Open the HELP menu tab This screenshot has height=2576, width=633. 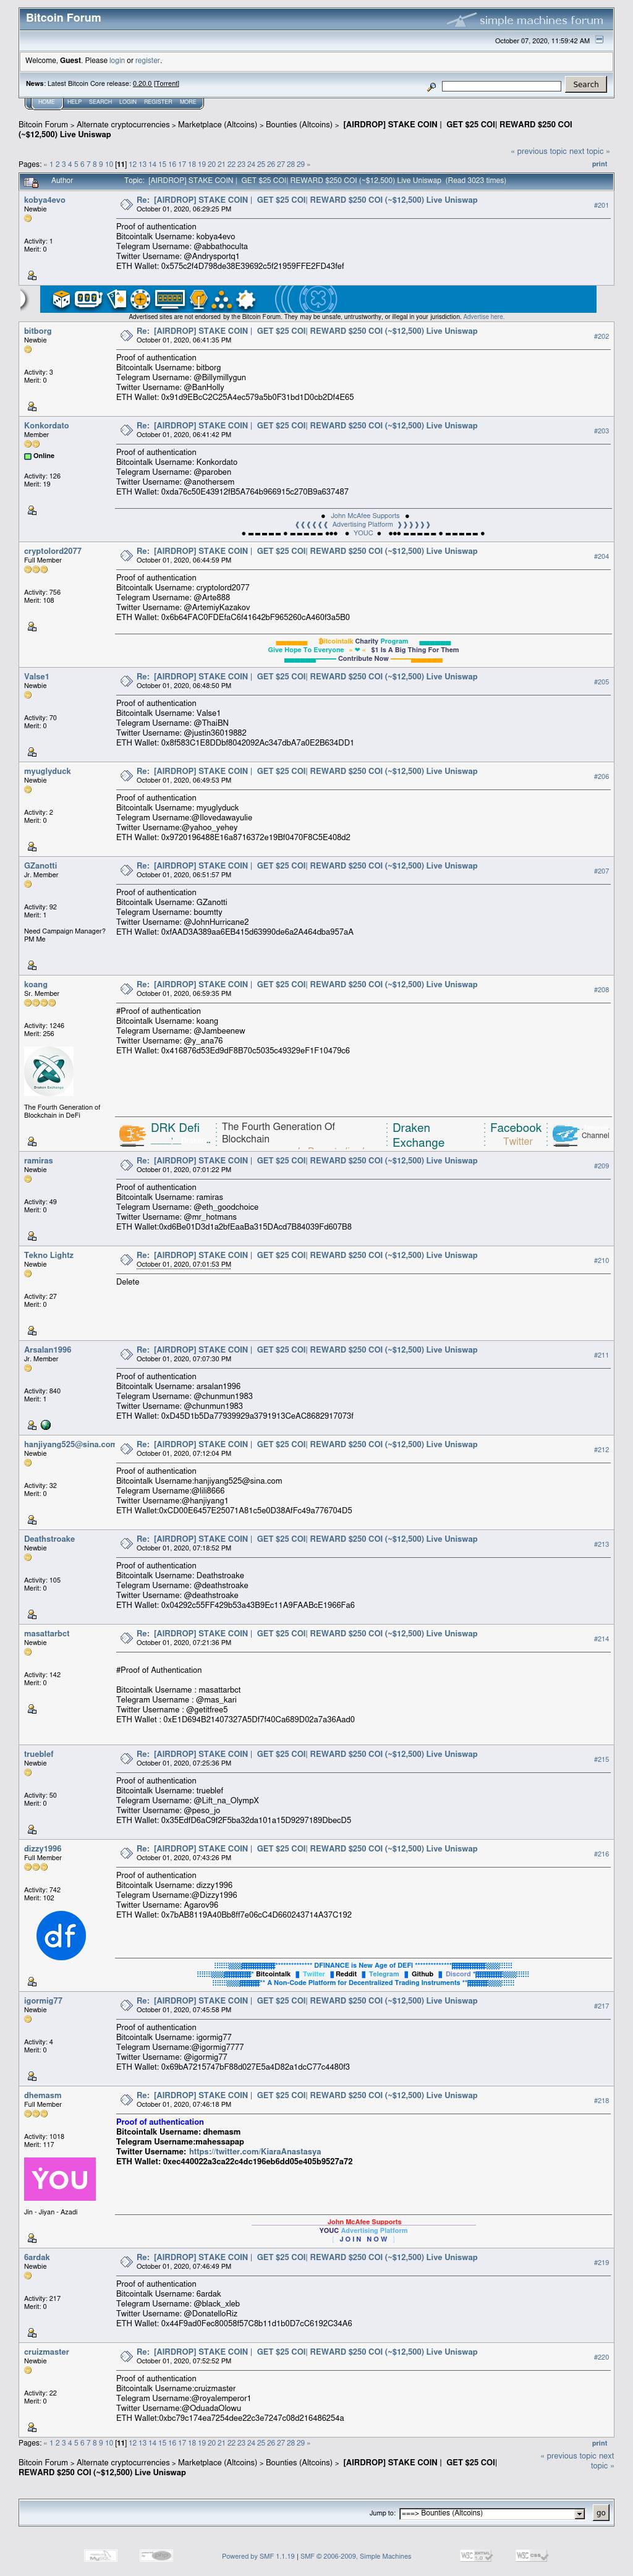coord(74,102)
